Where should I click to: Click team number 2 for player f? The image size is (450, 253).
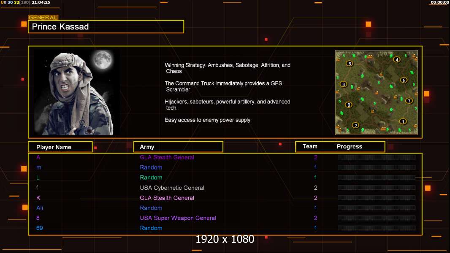316,188
